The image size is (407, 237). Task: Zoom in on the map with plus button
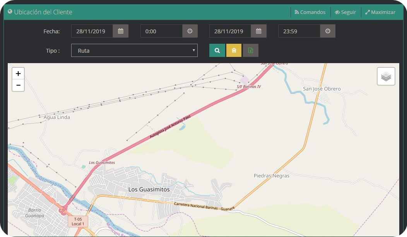click(x=18, y=73)
